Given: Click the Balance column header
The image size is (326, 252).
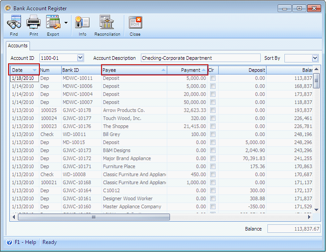Looking at the screenshot, I should pos(289,70).
